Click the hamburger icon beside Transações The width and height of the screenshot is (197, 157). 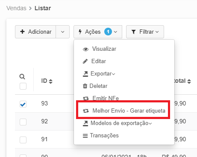pos(85,136)
